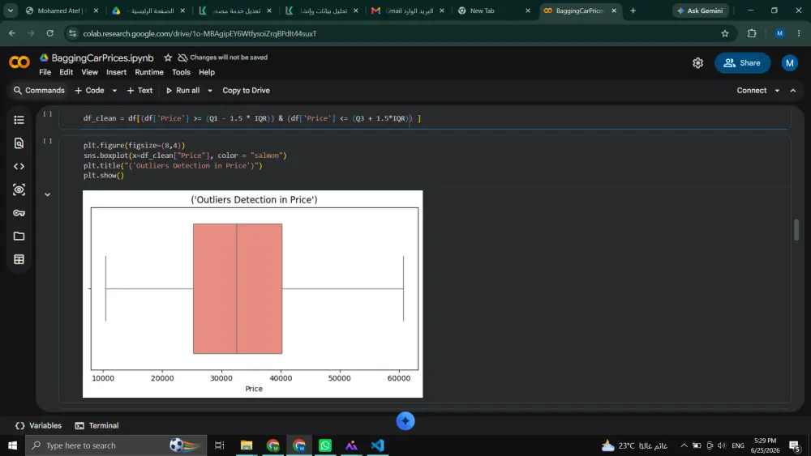Open the M account avatar in Colab

pyautogui.click(x=789, y=63)
